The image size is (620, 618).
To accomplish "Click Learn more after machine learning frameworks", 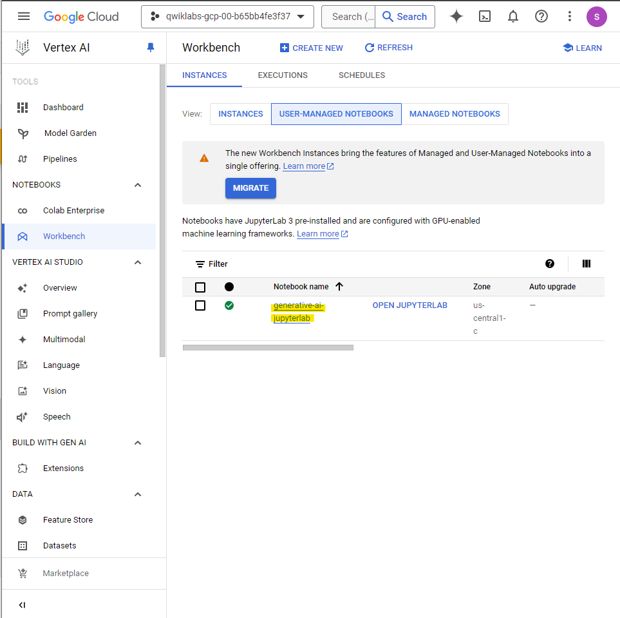I will tap(323, 234).
